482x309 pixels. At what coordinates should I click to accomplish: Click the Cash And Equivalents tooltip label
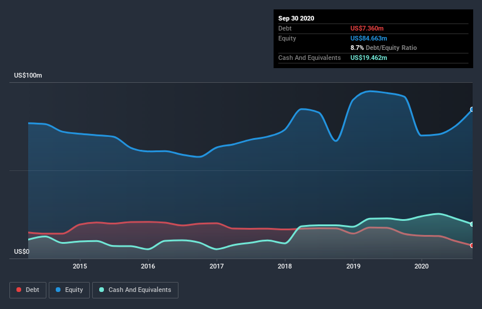click(309, 58)
